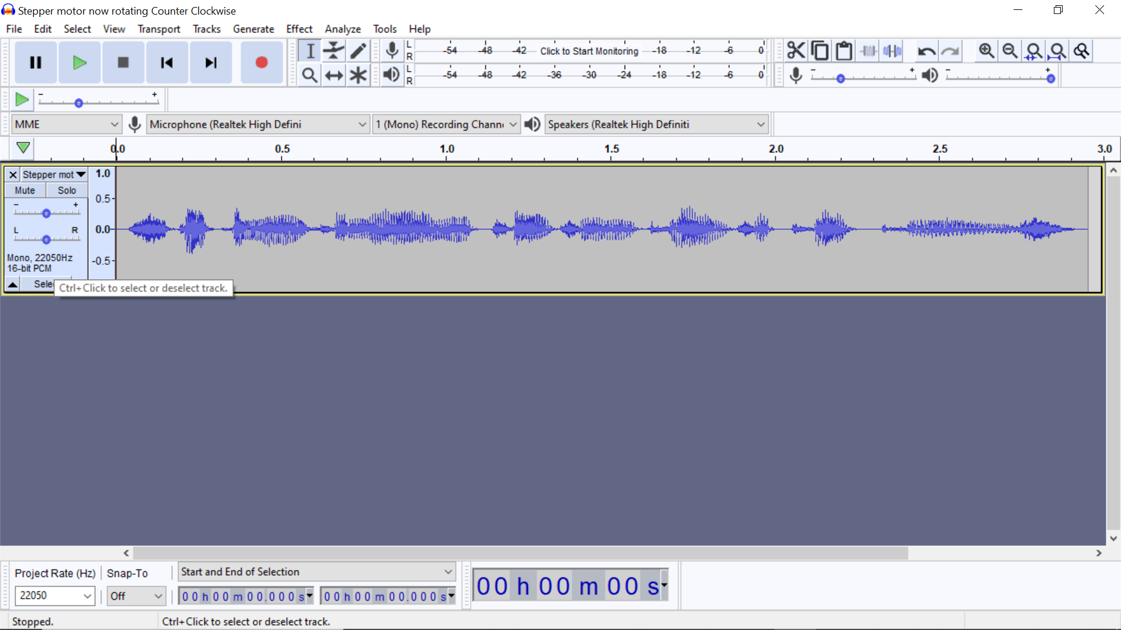Open the Edit menu

click(x=43, y=29)
